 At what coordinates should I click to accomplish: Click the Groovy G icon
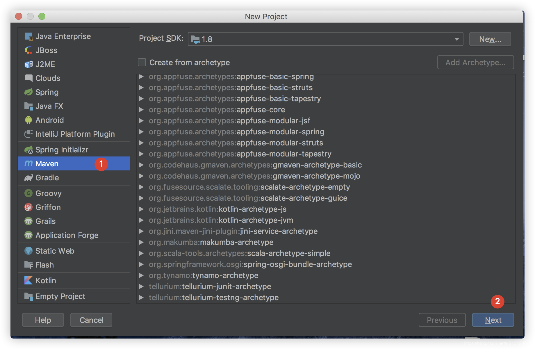click(x=28, y=193)
